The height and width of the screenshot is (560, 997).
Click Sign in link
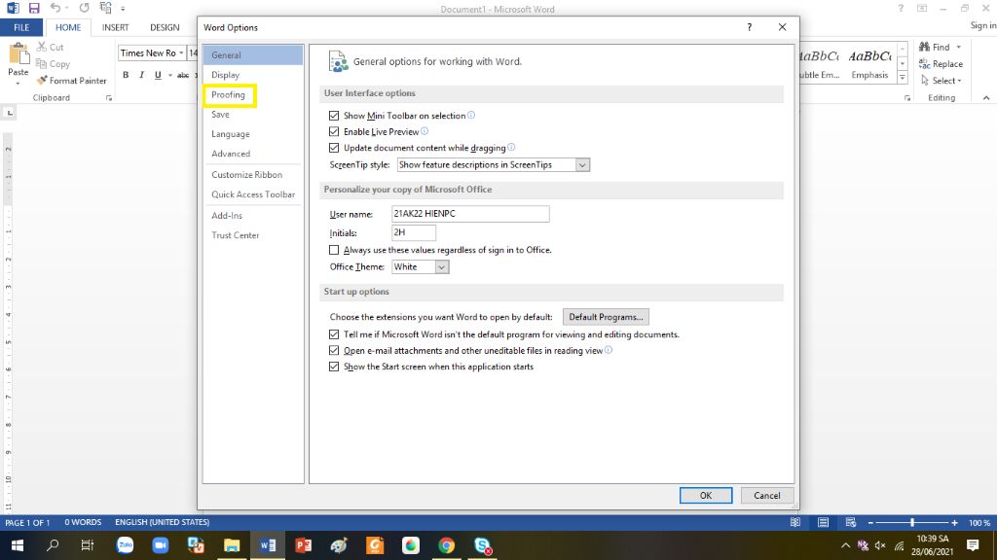coord(983,25)
